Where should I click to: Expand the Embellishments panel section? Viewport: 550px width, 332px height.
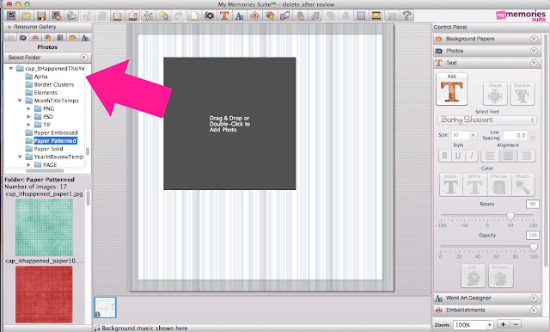534,310
